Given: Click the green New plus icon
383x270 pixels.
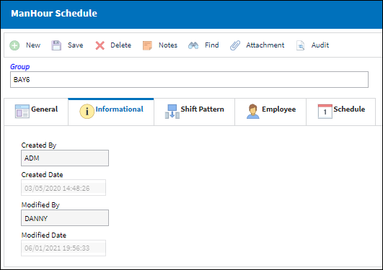Looking at the screenshot, I should pyautogui.click(x=14, y=45).
